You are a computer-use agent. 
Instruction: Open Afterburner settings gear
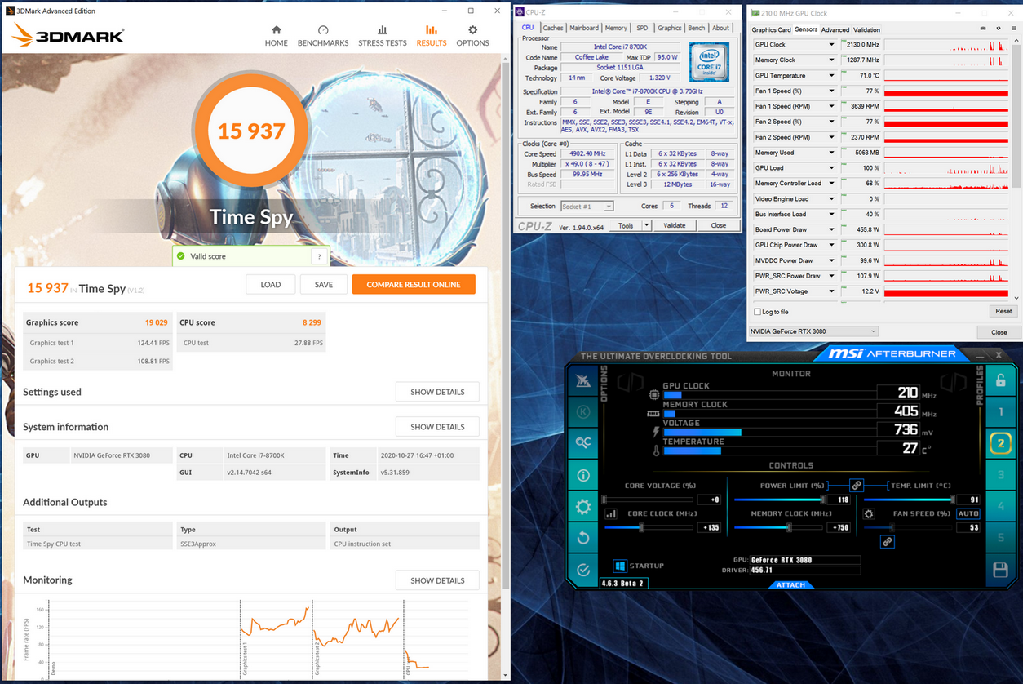(582, 507)
